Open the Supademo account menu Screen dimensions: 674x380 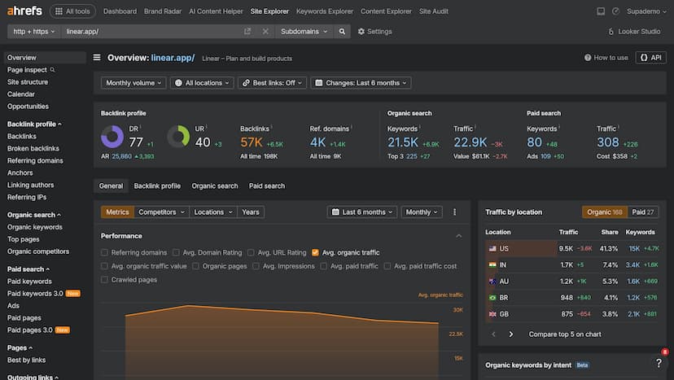pyautogui.click(x=646, y=11)
